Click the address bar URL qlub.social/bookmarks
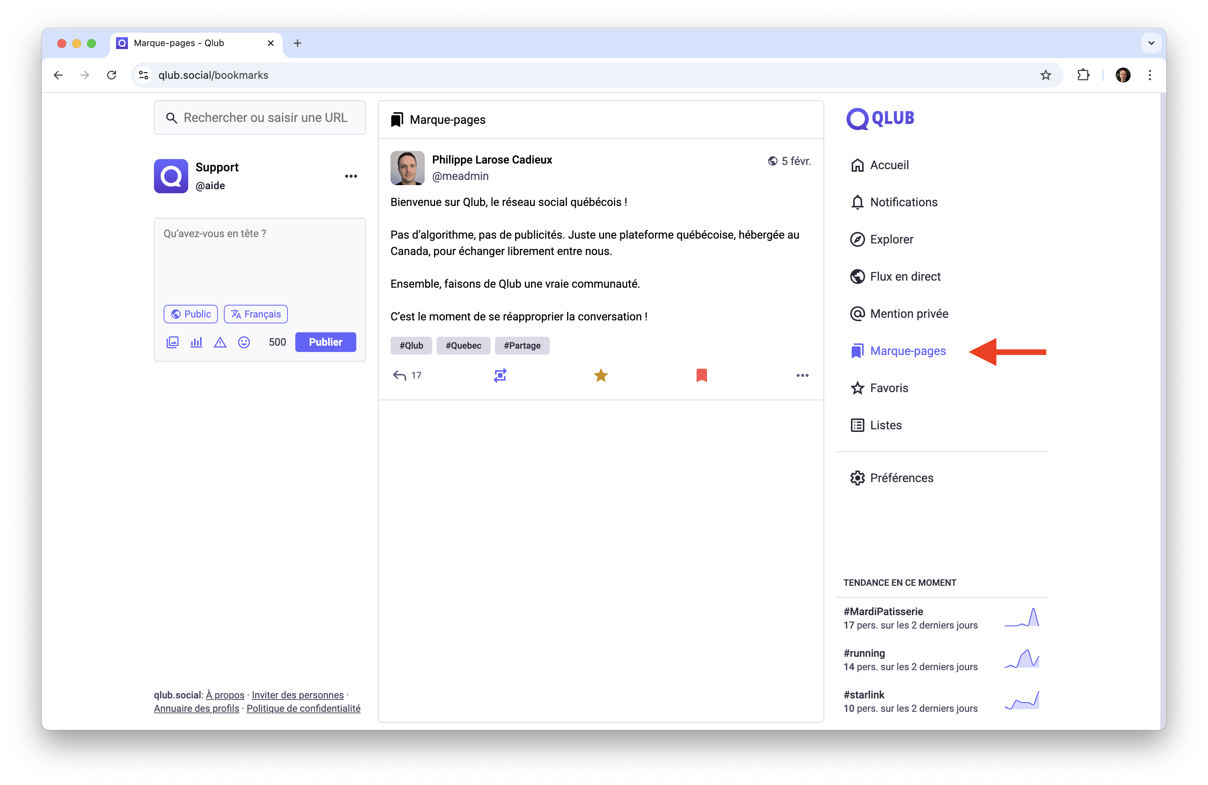The width and height of the screenshot is (1208, 785). coord(213,75)
